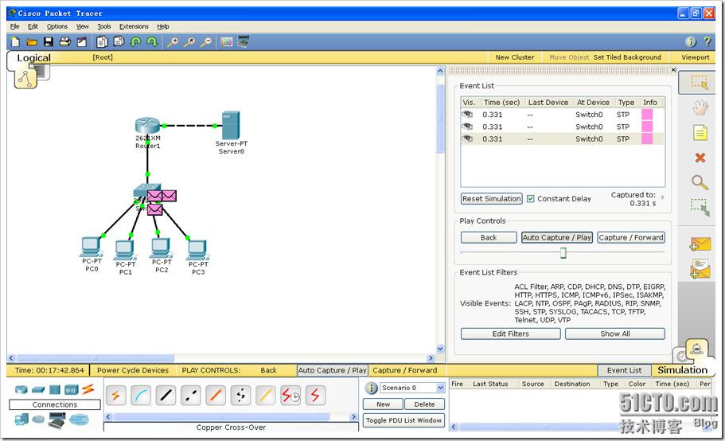Select the Move Layout hand tool

tap(700, 108)
